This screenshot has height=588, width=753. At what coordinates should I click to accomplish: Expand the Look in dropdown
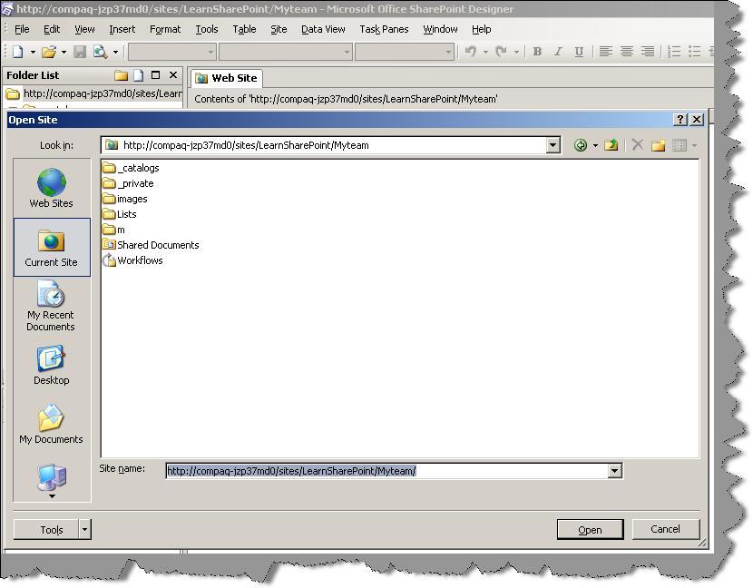point(553,145)
